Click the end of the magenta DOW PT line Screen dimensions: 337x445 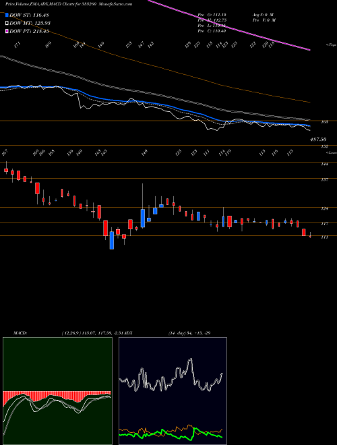(x=309, y=50)
